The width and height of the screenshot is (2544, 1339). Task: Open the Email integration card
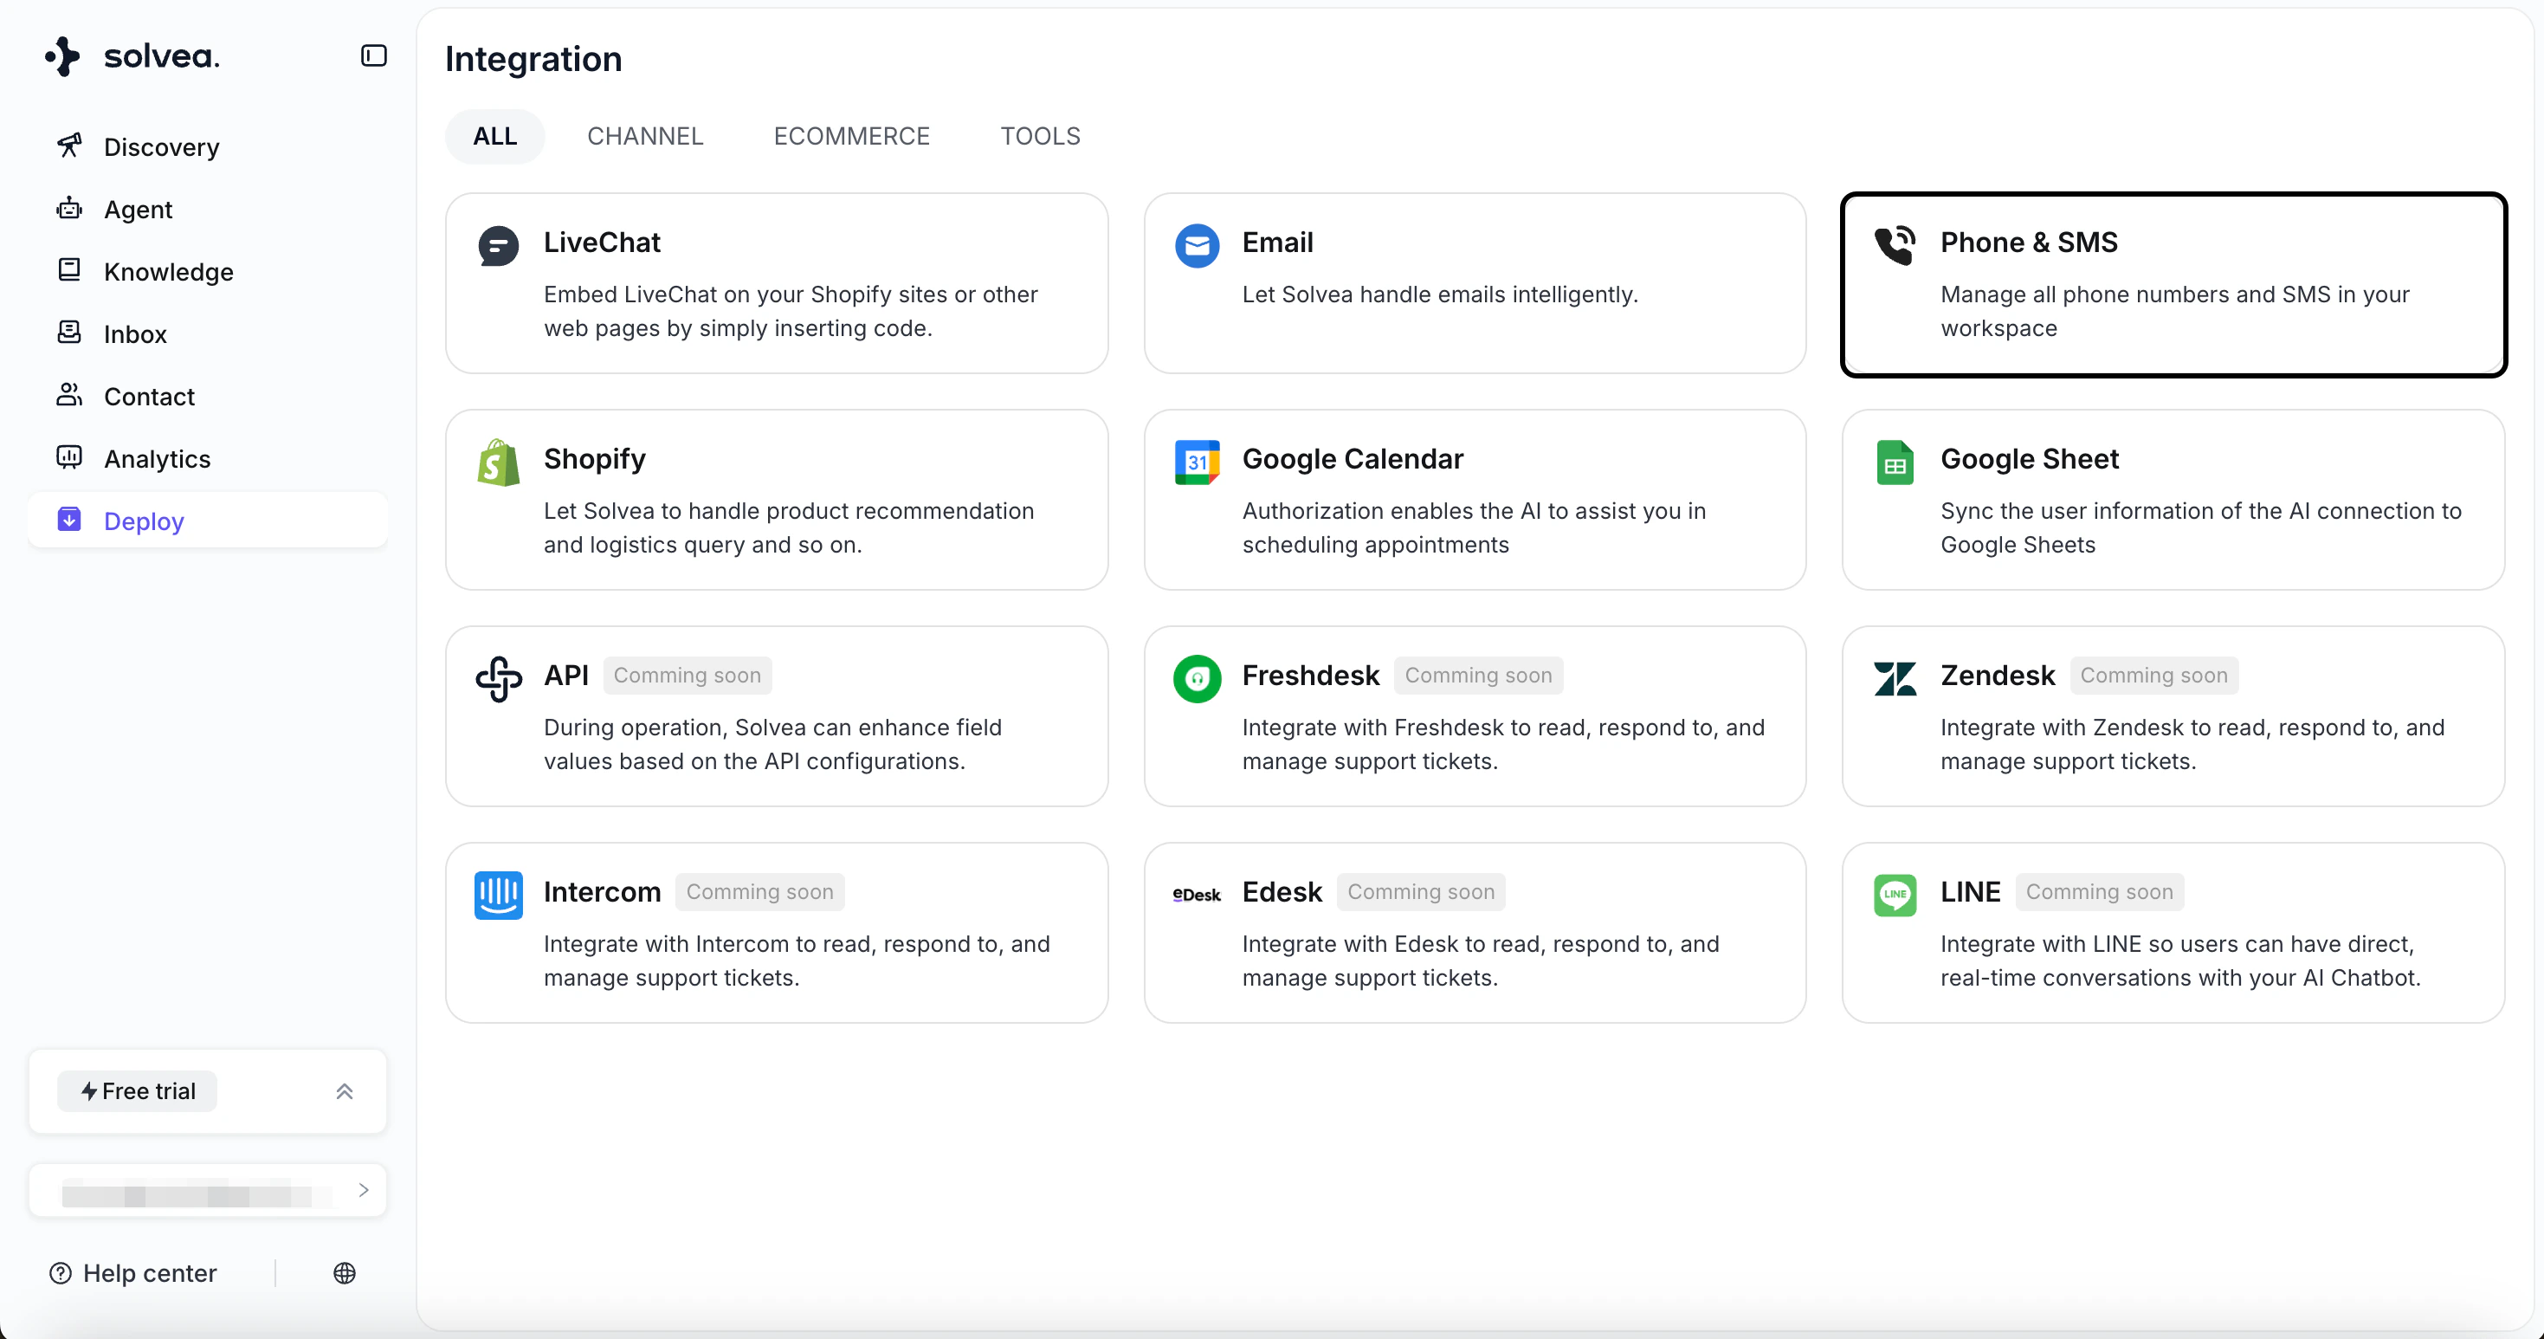point(1475,283)
